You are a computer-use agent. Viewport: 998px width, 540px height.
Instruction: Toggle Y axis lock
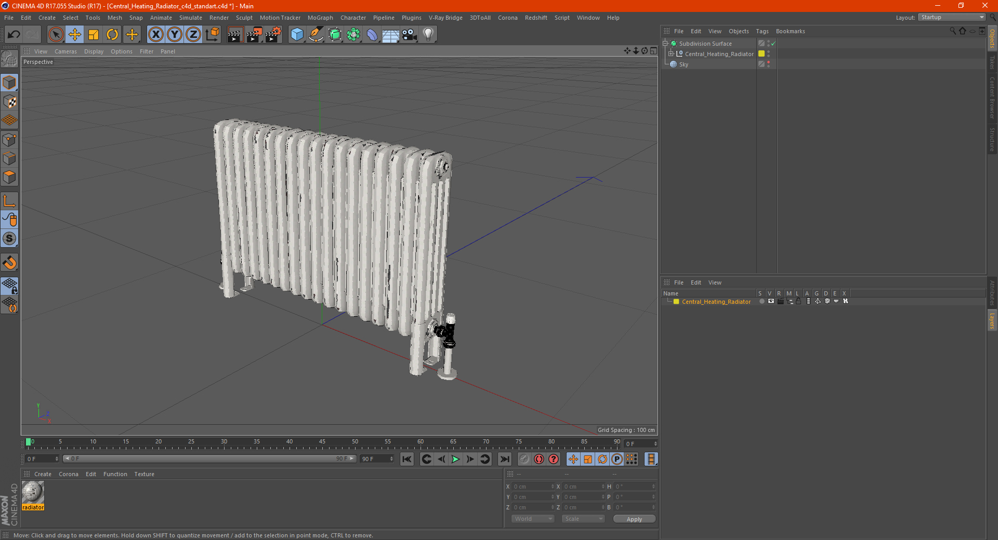pos(175,35)
